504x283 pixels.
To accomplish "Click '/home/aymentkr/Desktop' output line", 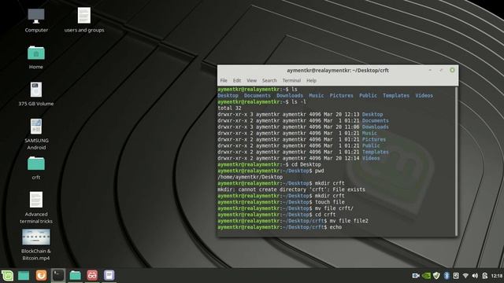I will tap(250, 177).
